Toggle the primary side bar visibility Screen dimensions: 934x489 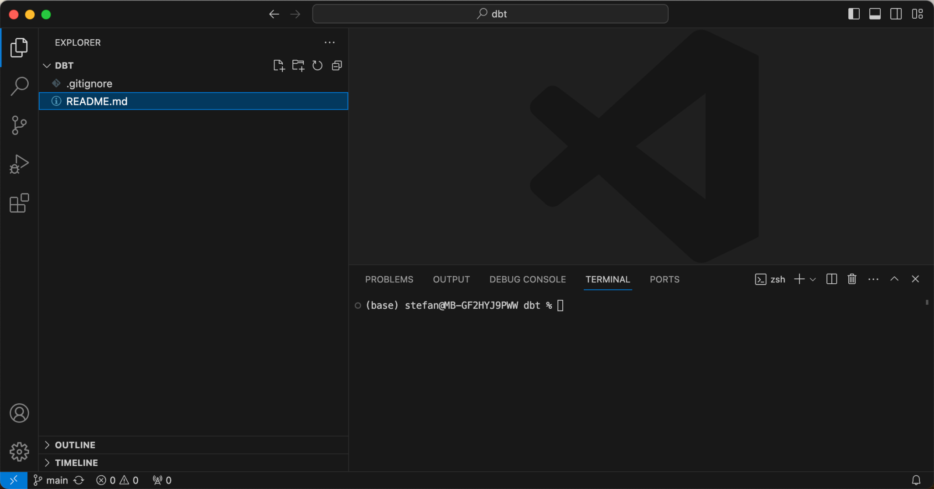(854, 14)
